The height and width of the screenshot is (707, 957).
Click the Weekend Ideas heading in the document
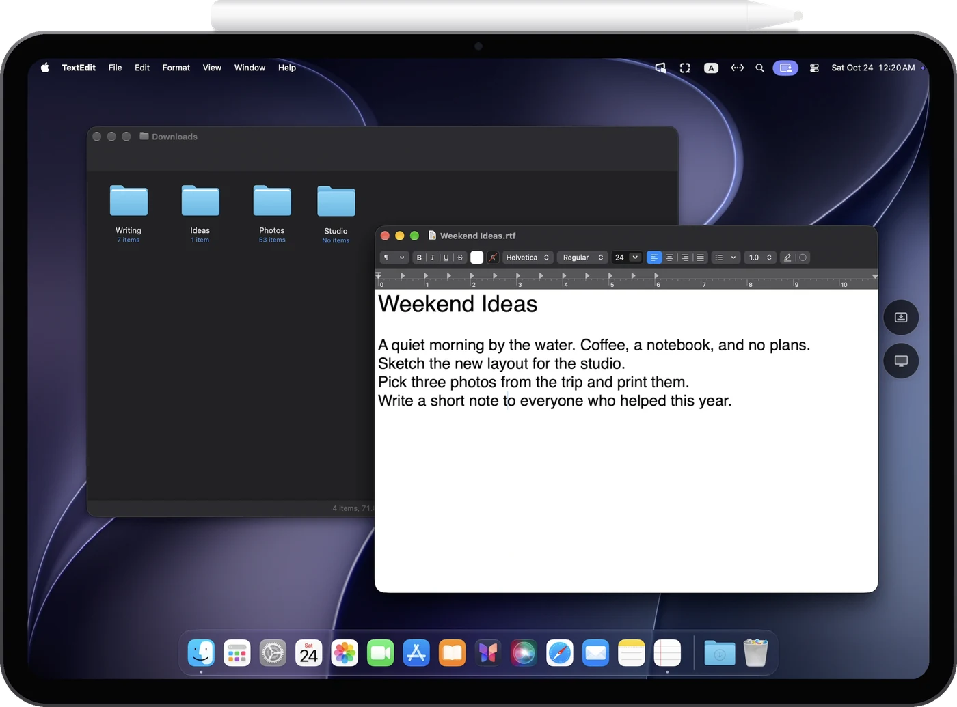[458, 304]
